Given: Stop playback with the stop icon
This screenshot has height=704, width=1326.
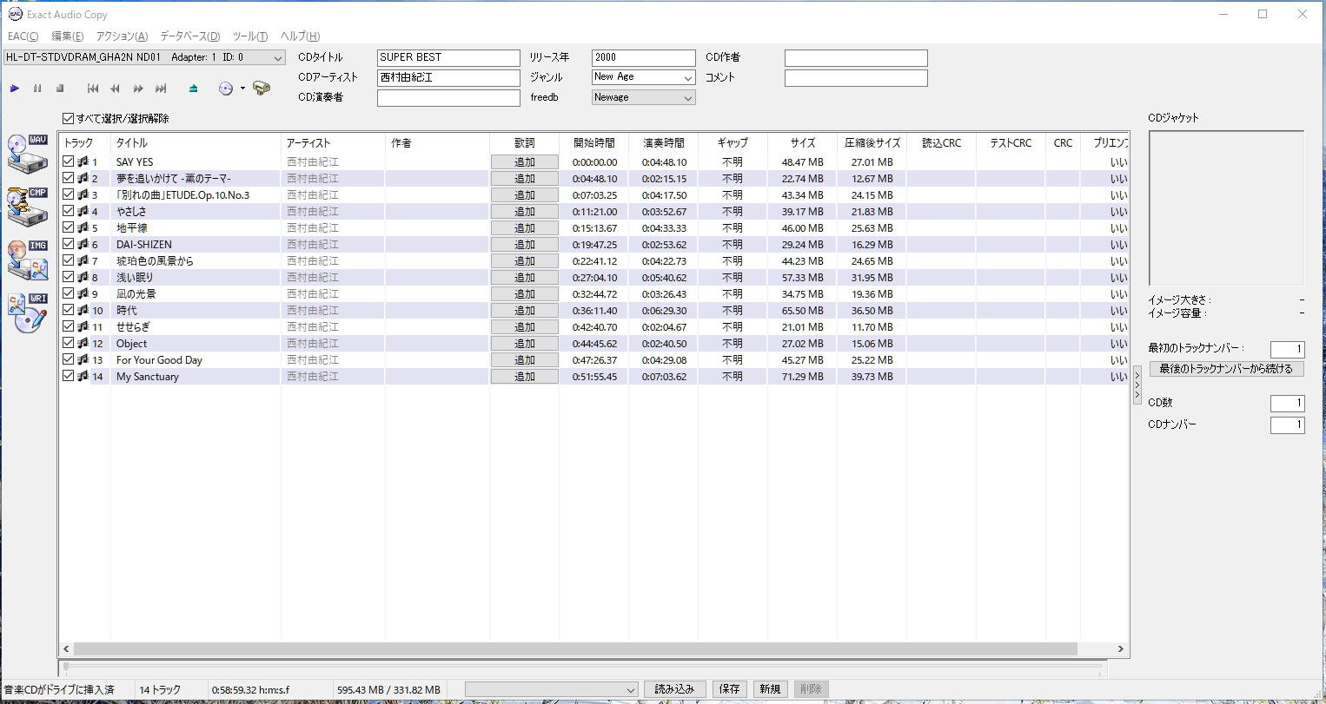Looking at the screenshot, I should [60, 89].
